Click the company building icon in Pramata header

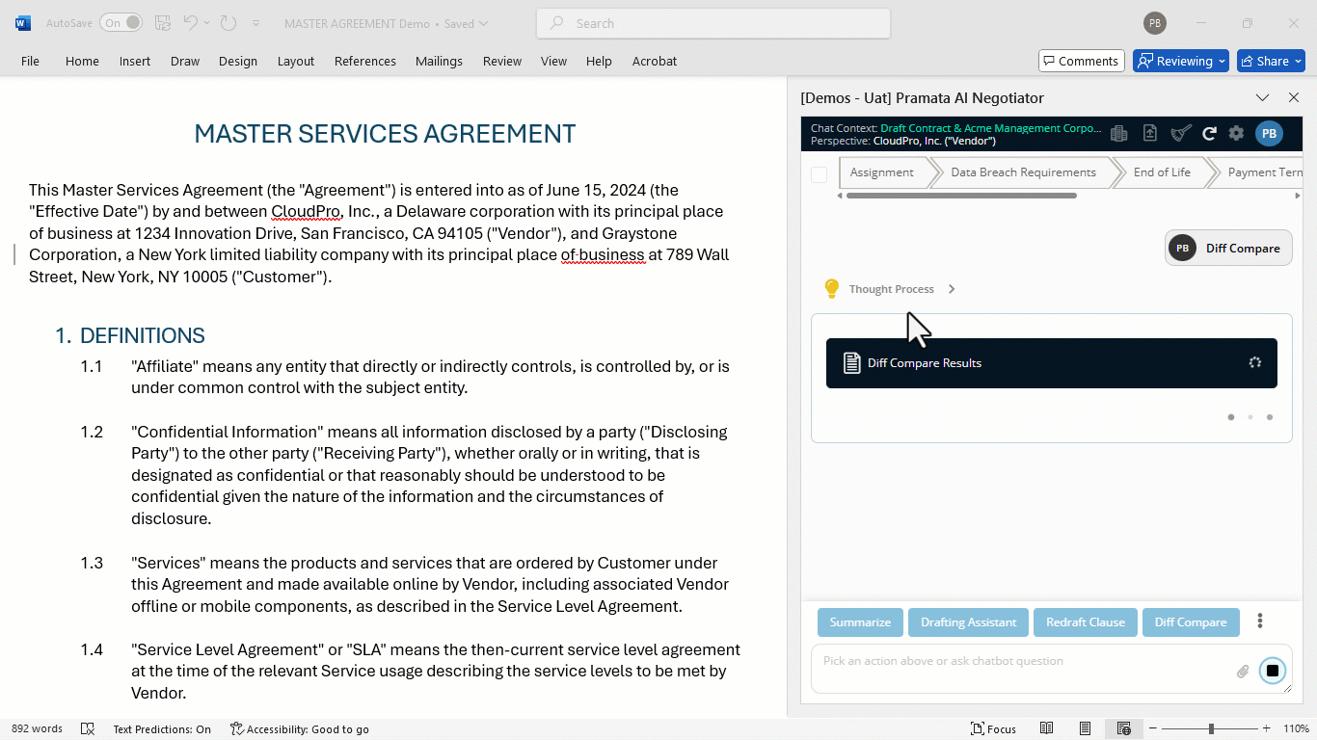(x=1119, y=134)
